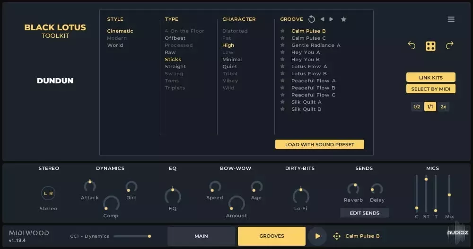
Task: Reset groove filters with the refresh icon
Action: 311,19
